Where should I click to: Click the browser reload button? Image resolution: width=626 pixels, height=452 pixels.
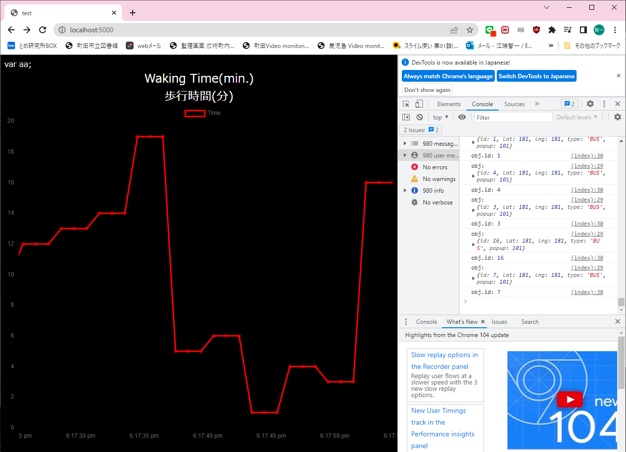click(43, 30)
